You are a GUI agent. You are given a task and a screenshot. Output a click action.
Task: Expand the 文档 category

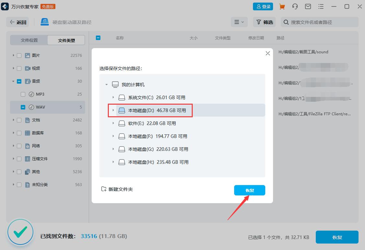(x=13, y=120)
